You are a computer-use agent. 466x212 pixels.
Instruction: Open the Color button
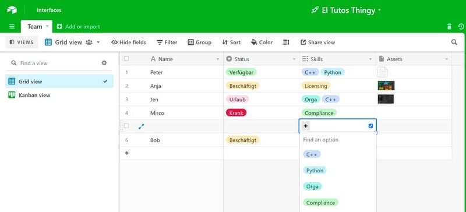(x=262, y=42)
